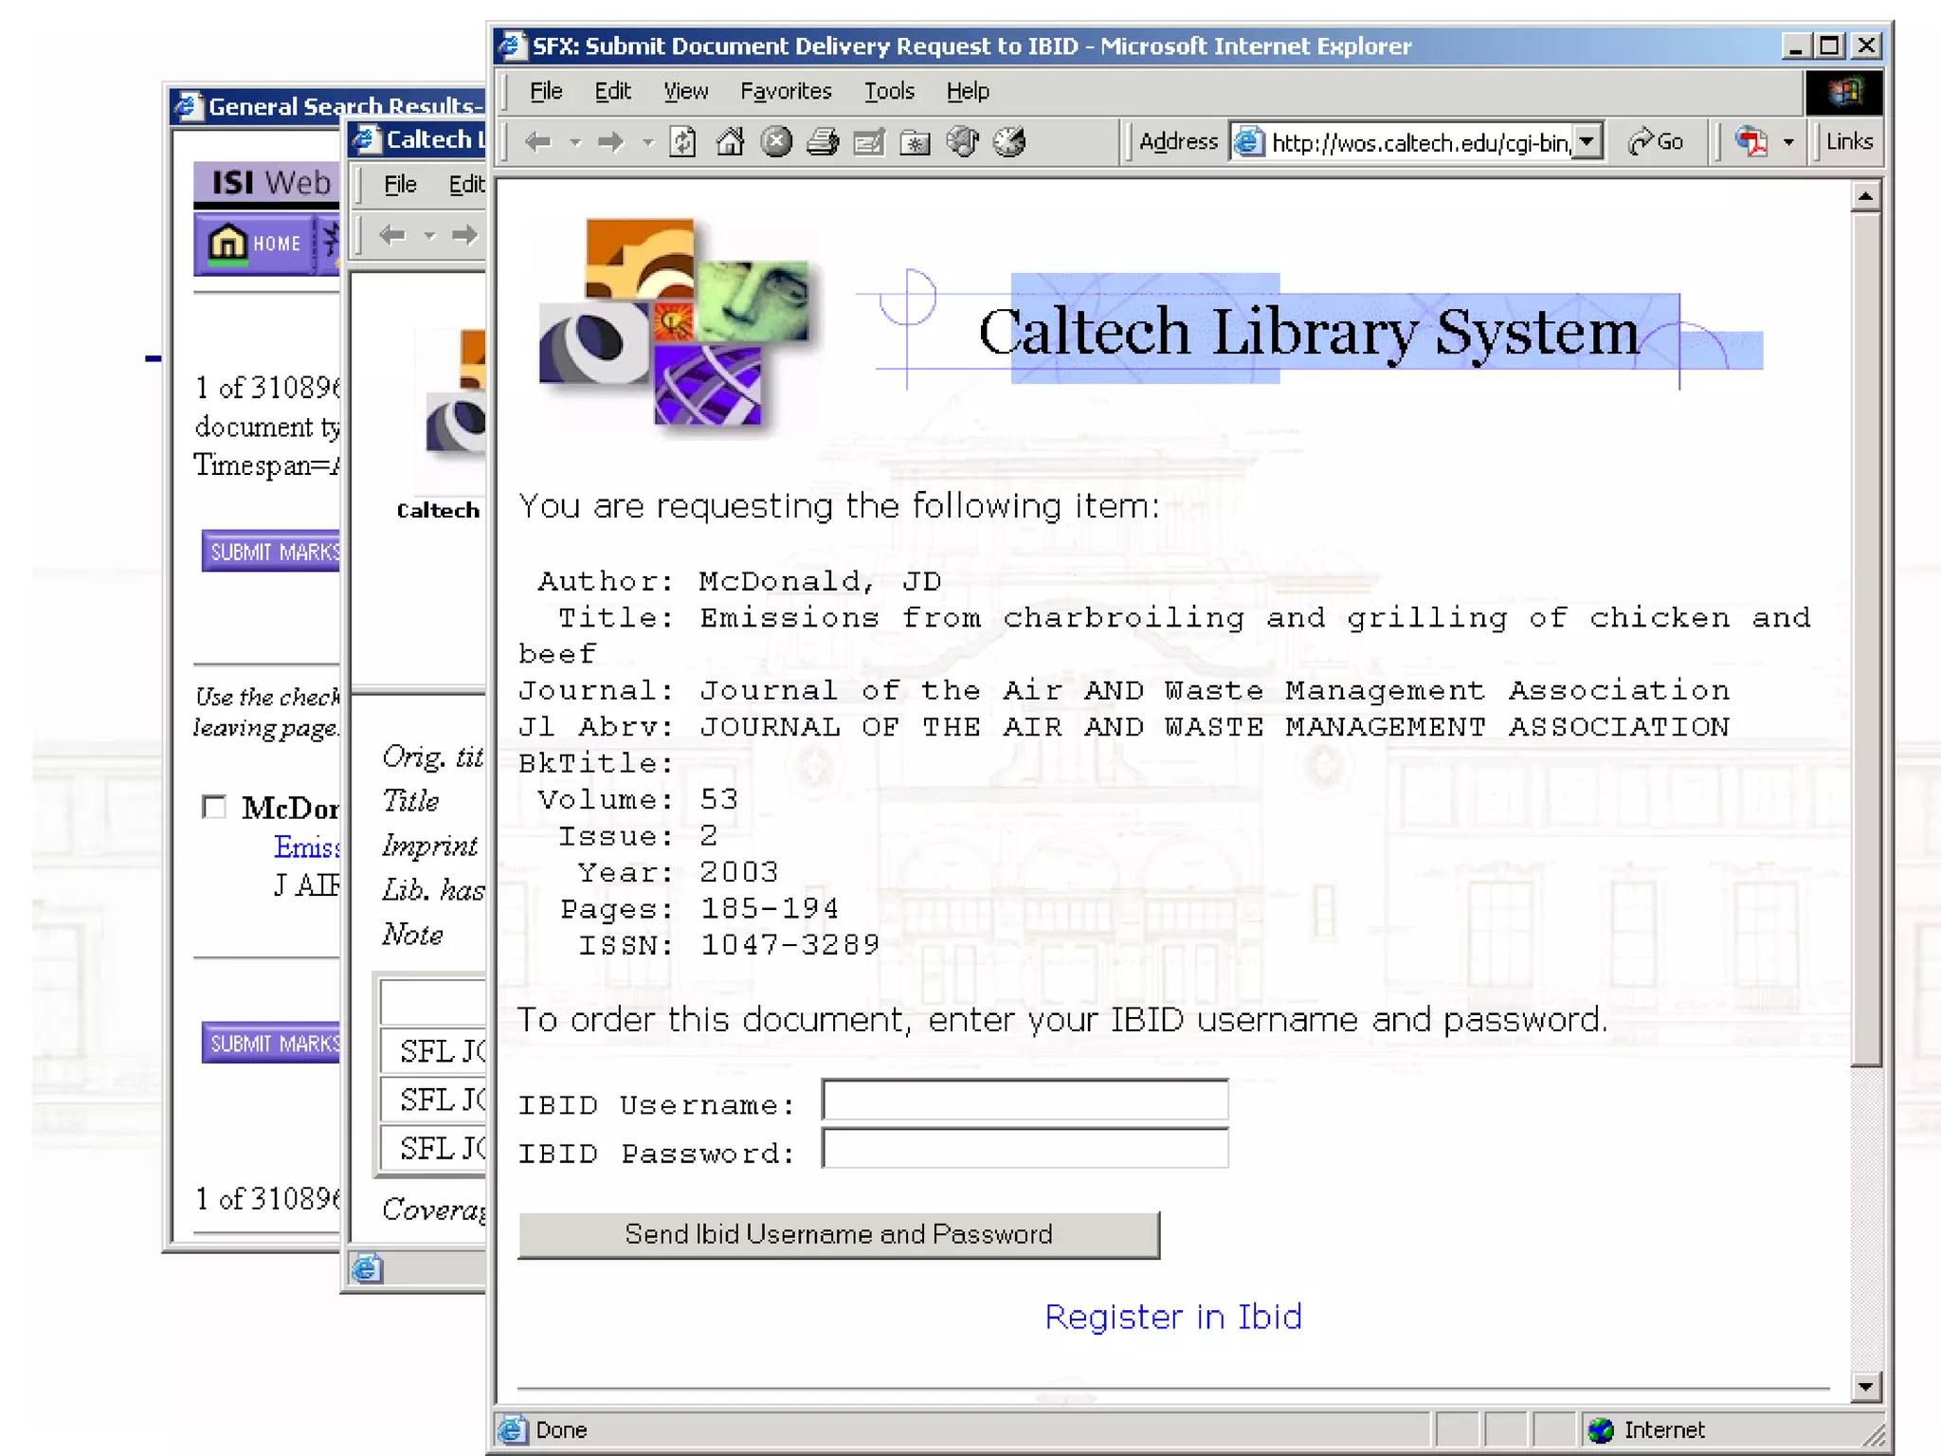The width and height of the screenshot is (1941, 1456).
Task: Open the Tools menu
Action: pos(888,91)
